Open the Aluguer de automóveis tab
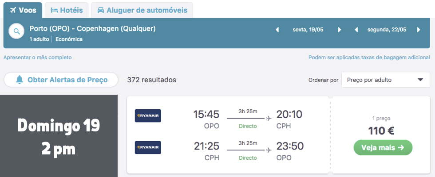 click(142, 10)
